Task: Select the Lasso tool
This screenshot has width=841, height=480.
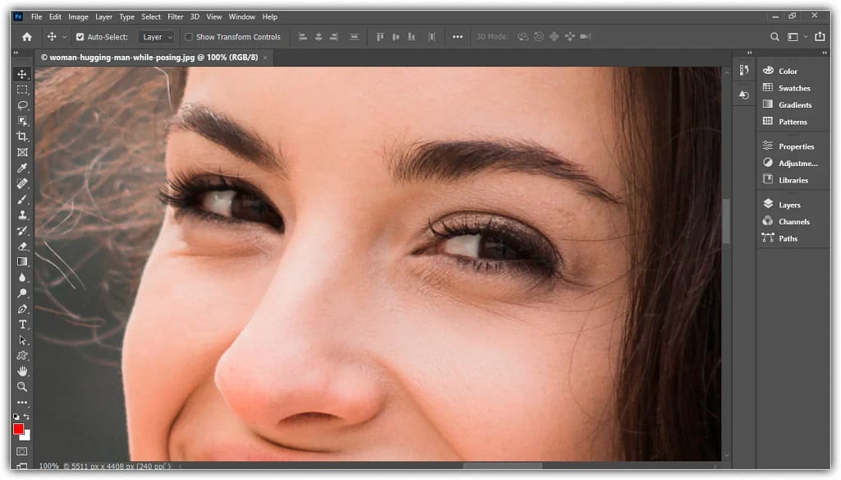Action: [22, 105]
